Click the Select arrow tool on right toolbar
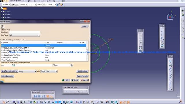Image resolution: width=185 pixels, height=104 pixels. click(x=183, y=37)
